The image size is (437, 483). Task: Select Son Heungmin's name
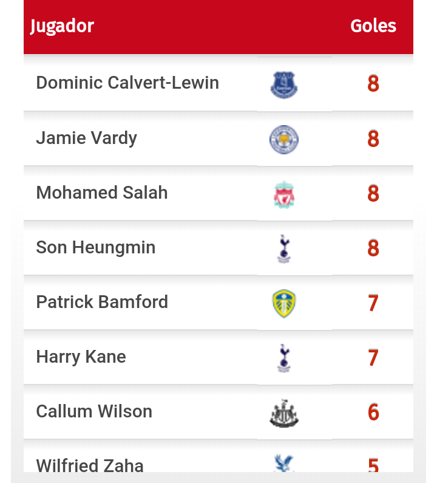click(x=96, y=247)
